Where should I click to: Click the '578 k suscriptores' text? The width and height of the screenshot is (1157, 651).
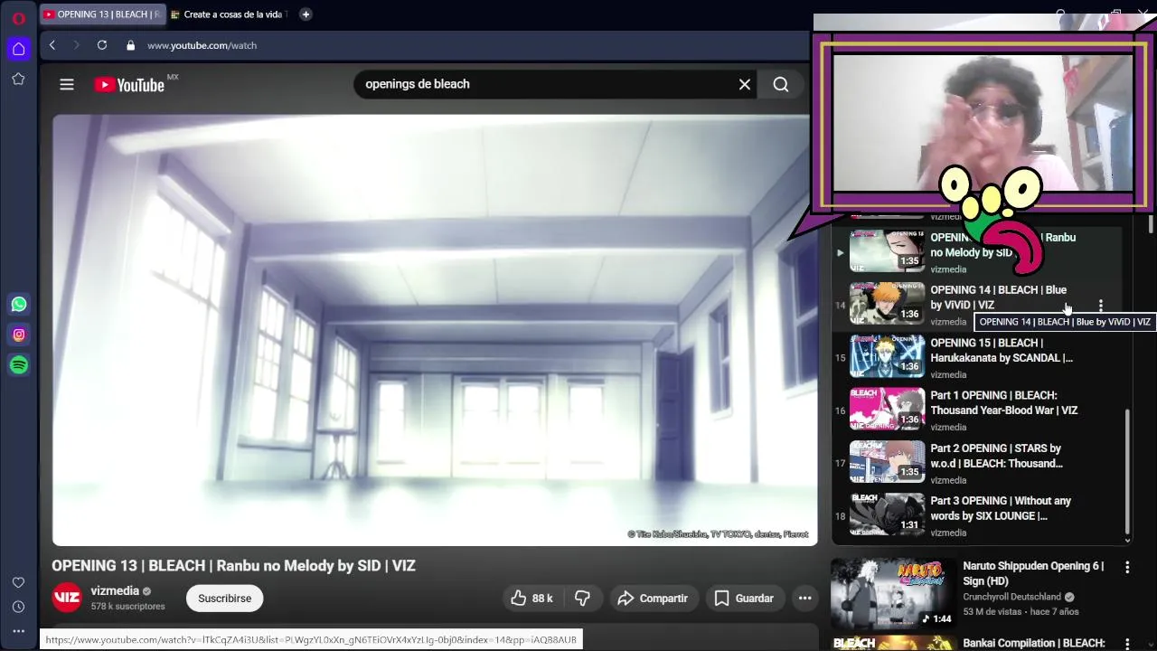pyautogui.click(x=127, y=607)
